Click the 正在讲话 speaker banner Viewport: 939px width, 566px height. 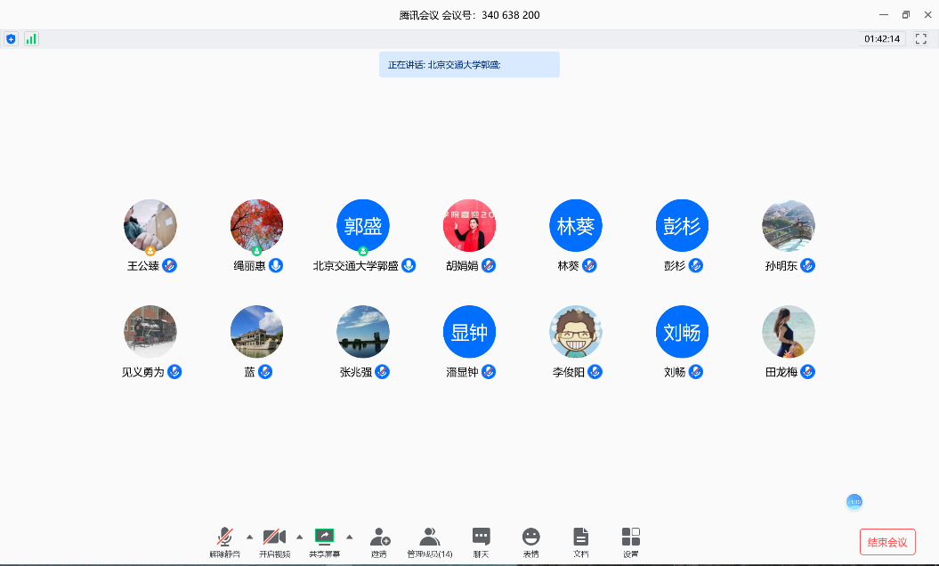coord(469,65)
